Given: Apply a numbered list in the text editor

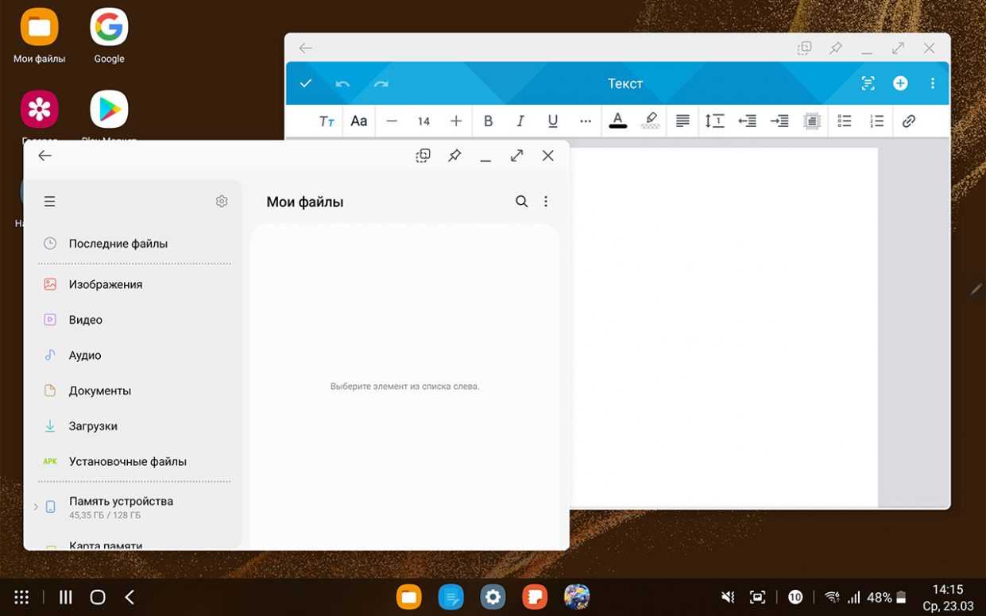Looking at the screenshot, I should click(x=876, y=121).
